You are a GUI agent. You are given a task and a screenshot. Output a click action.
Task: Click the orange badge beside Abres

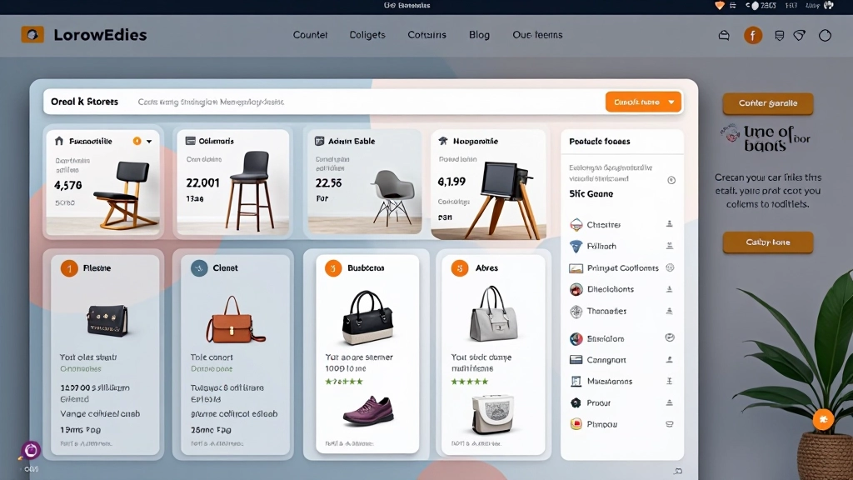click(460, 268)
